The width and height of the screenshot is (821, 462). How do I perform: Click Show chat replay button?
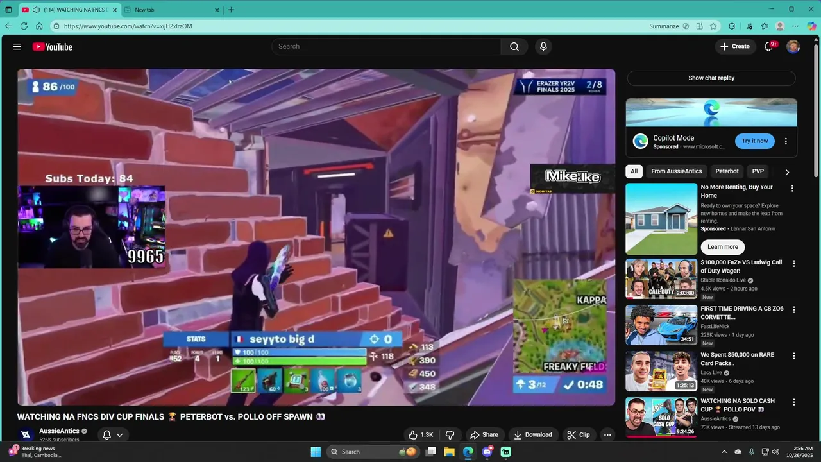pyautogui.click(x=711, y=78)
